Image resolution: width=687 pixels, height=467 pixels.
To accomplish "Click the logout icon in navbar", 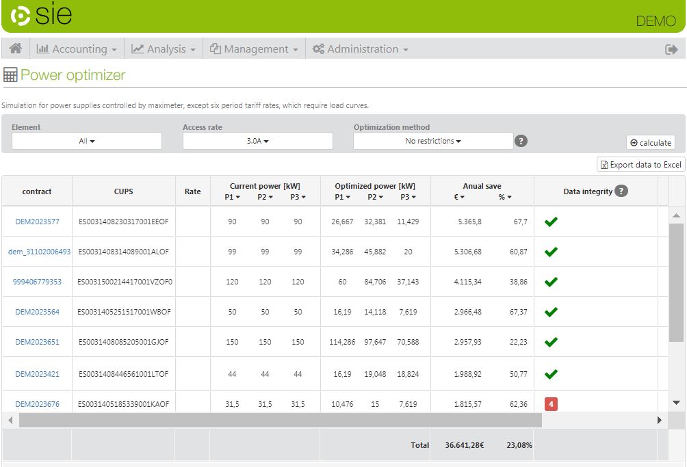I will (671, 49).
